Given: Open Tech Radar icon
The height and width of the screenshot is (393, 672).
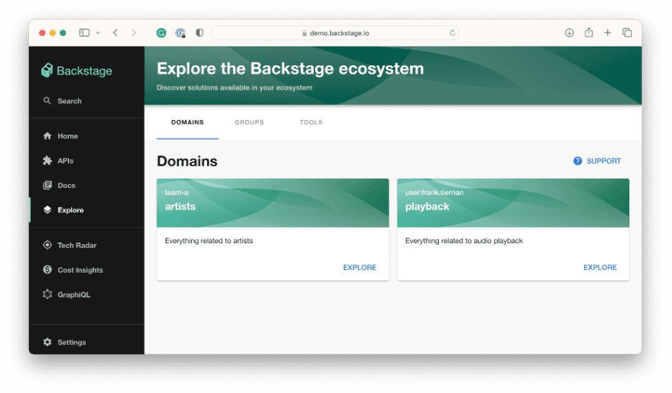Looking at the screenshot, I should click(47, 245).
